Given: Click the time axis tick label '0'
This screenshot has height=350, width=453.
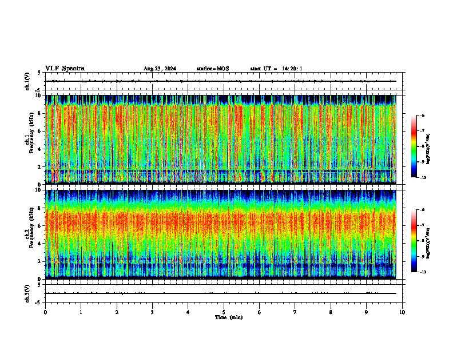Looking at the screenshot, I should pyautogui.click(x=45, y=312).
